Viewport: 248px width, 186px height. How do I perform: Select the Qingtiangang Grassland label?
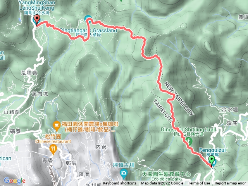click(x=89, y=32)
